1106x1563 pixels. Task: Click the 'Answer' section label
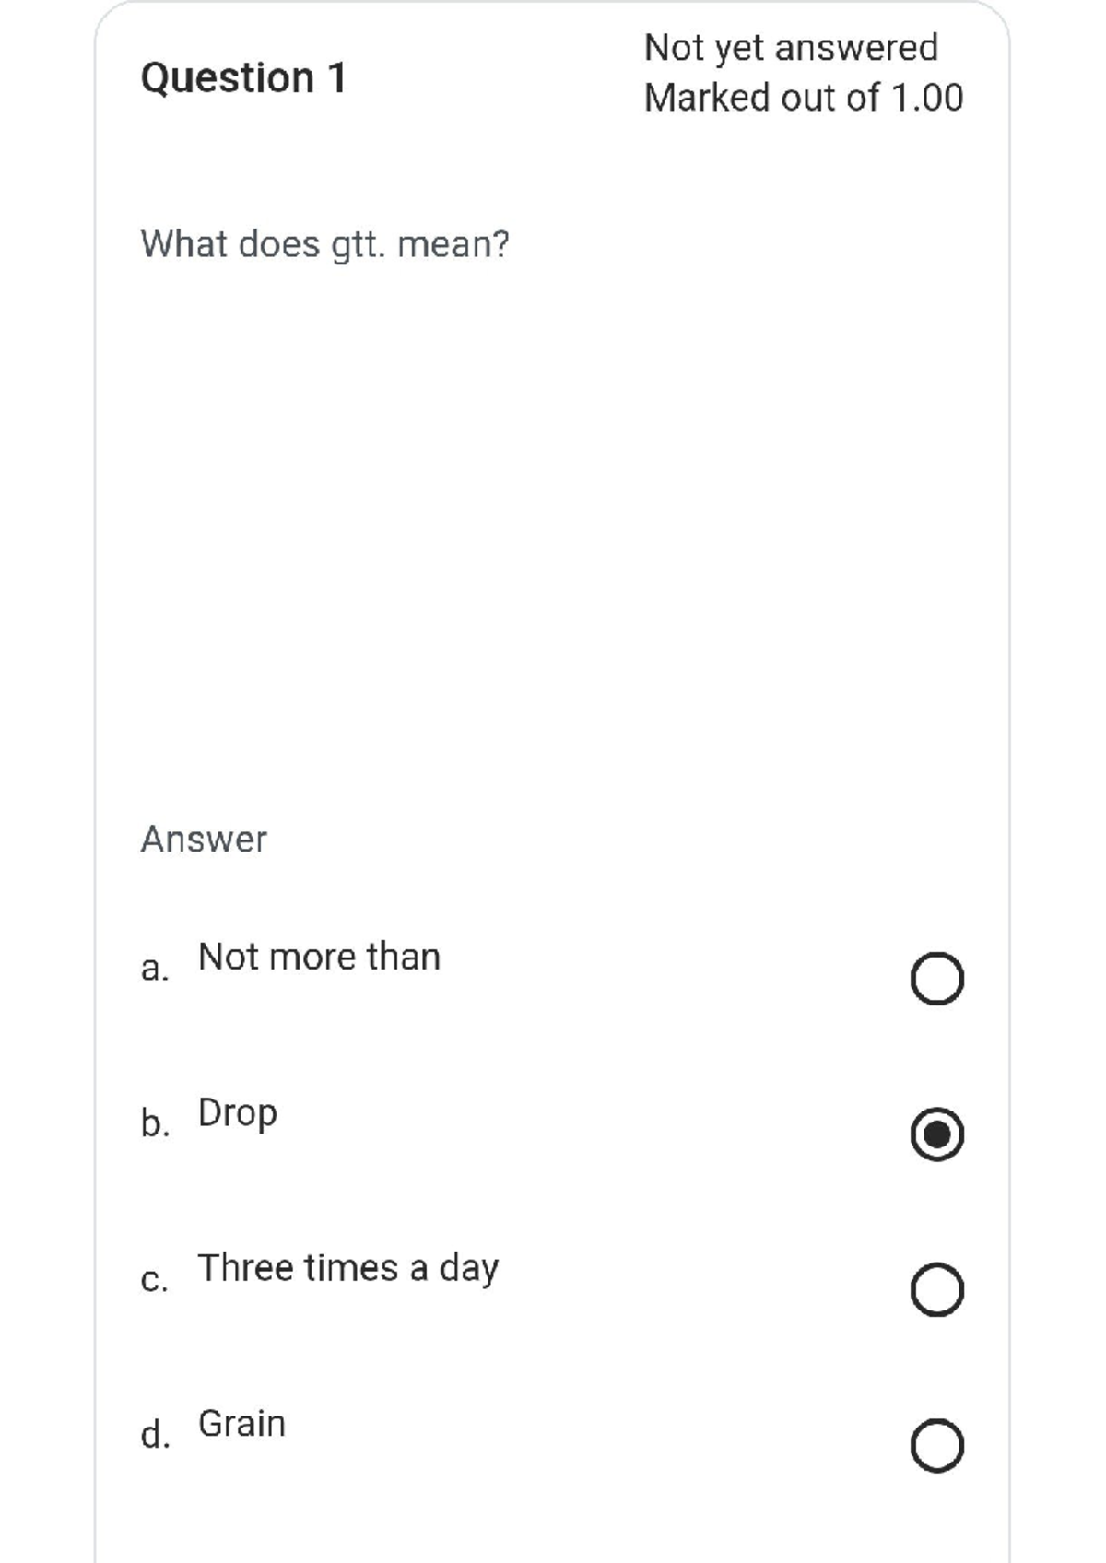click(x=203, y=839)
